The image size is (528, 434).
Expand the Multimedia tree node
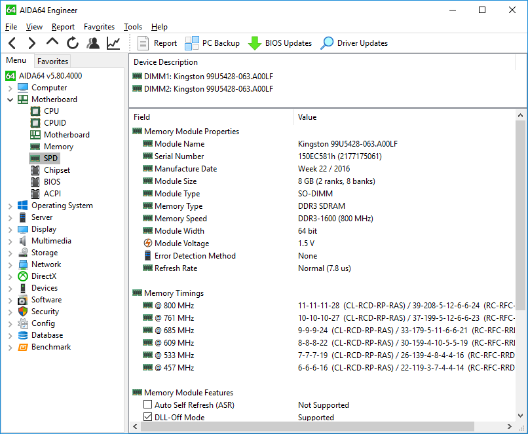click(10, 242)
